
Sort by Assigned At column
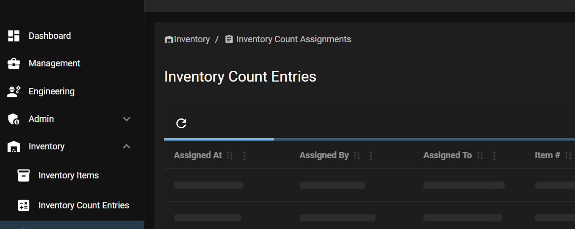coord(230,155)
